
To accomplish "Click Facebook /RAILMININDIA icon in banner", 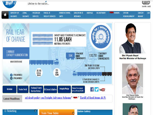I will 11,75.
